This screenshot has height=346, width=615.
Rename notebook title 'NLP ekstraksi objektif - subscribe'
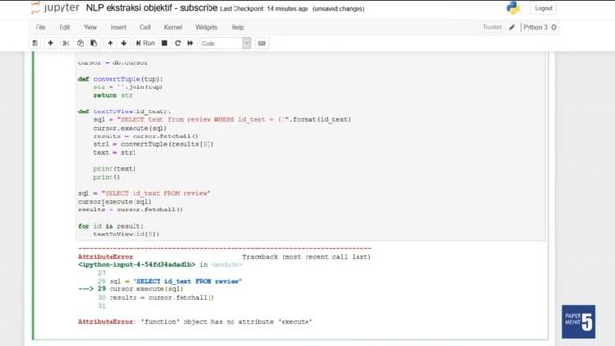pos(152,8)
